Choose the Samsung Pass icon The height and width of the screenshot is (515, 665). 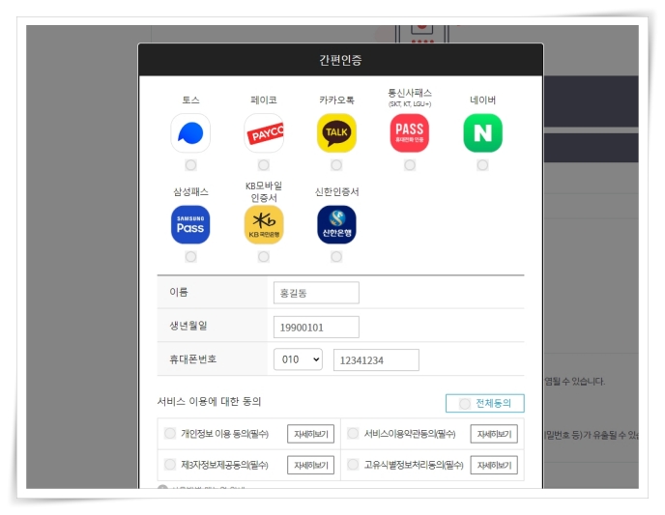coord(190,225)
